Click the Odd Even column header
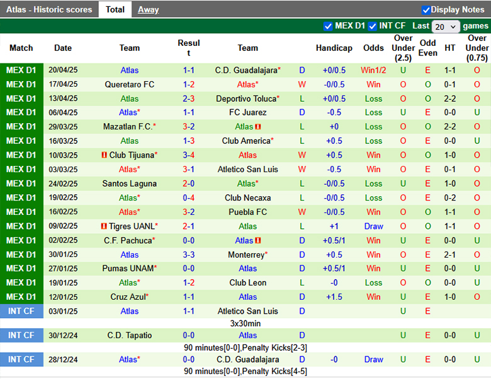Image resolution: width=491 pixels, height=379 pixels. 428,48
